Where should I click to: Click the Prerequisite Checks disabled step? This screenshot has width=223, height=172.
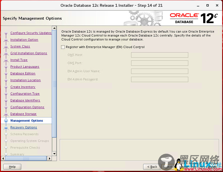tap(25, 148)
